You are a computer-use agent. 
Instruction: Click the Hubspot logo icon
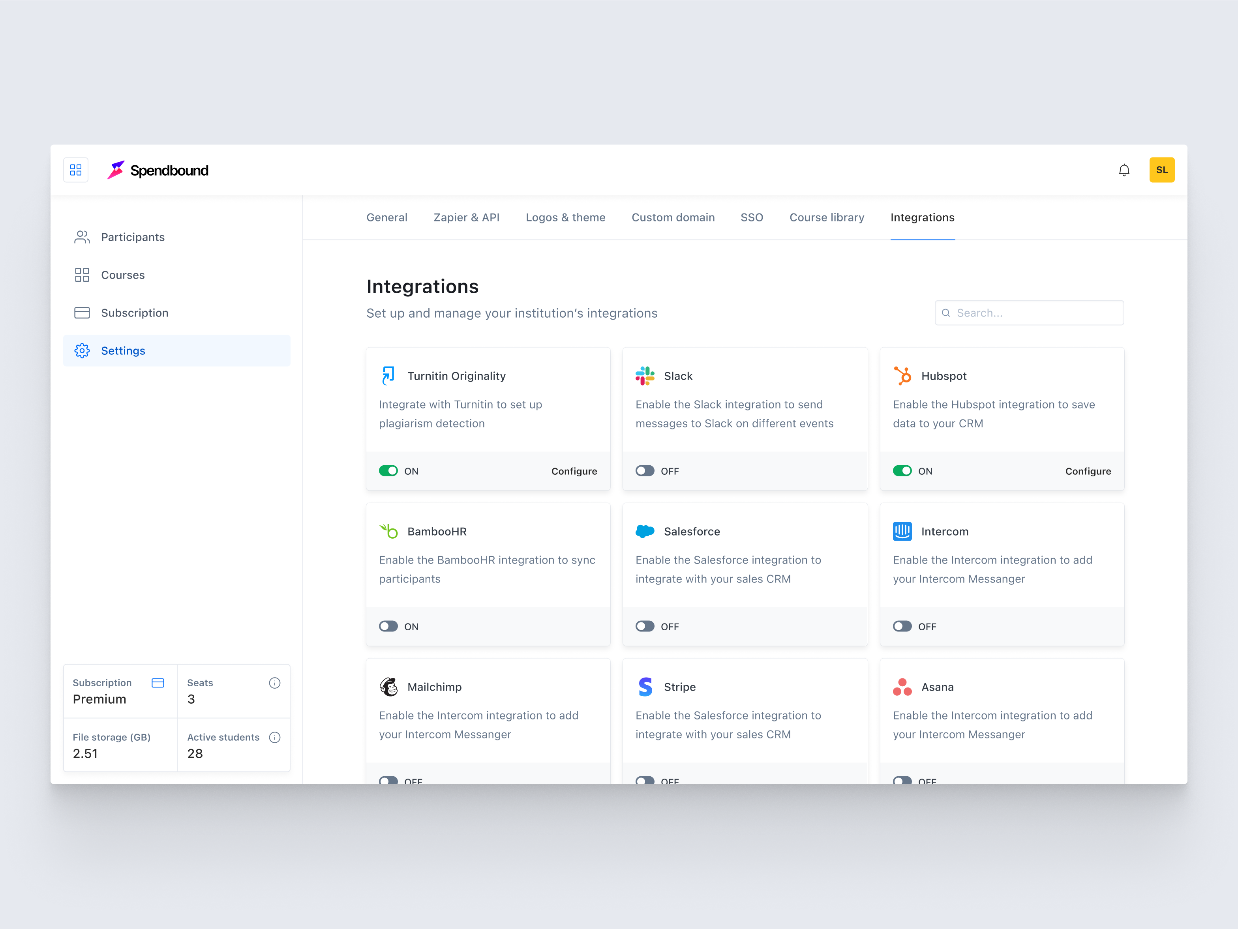click(x=902, y=376)
